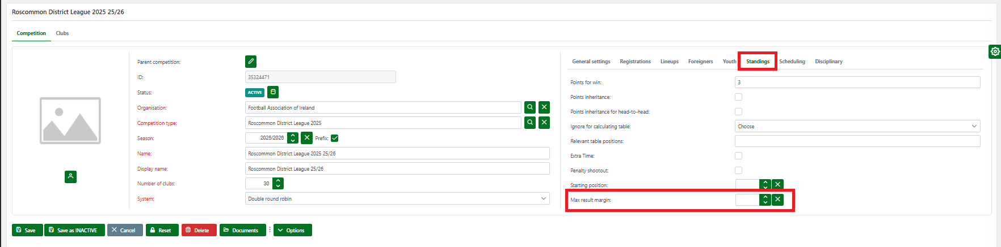Expand the Ignore for calculating table dropdown
1001x247 pixels.
coord(857,127)
